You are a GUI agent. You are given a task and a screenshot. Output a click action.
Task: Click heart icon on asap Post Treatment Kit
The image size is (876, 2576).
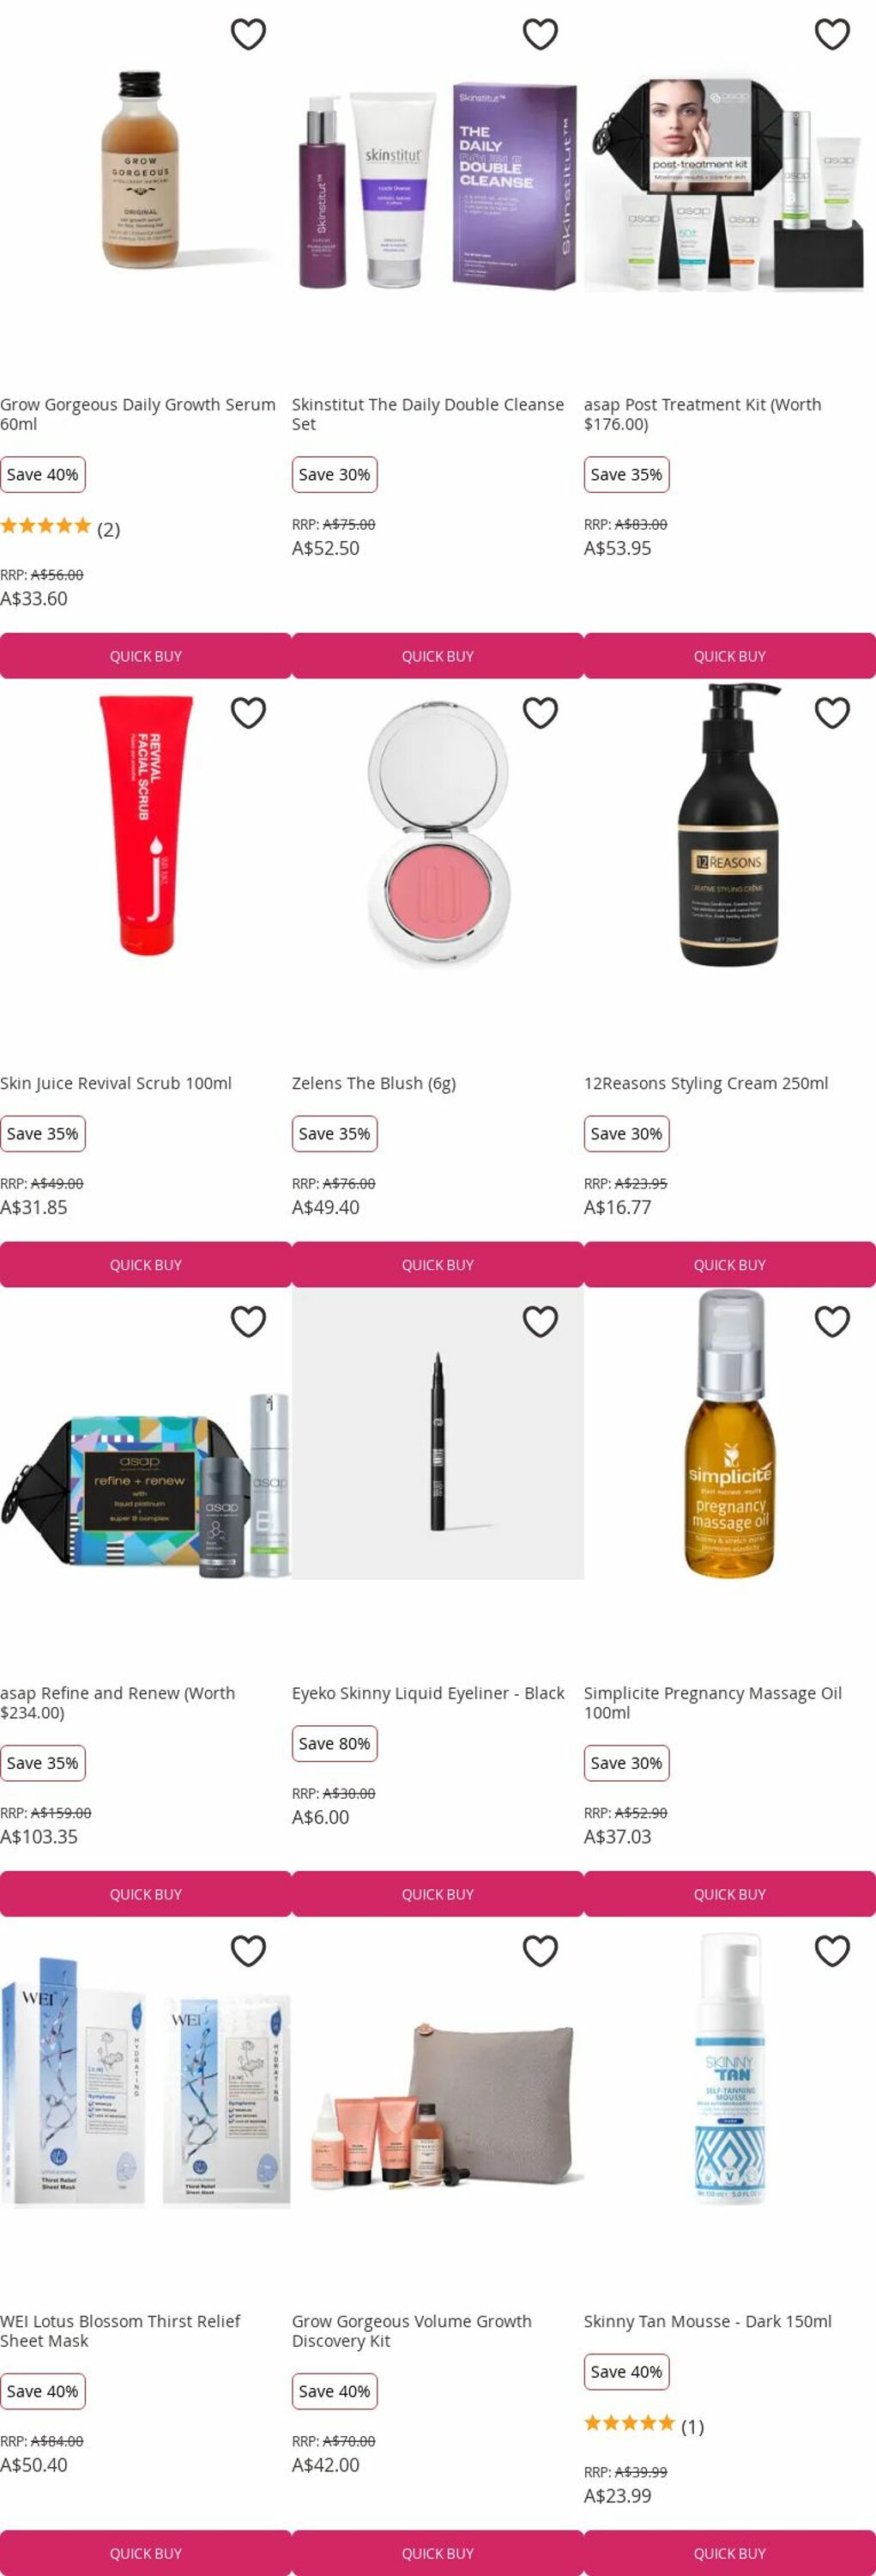(x=832, y=34)
